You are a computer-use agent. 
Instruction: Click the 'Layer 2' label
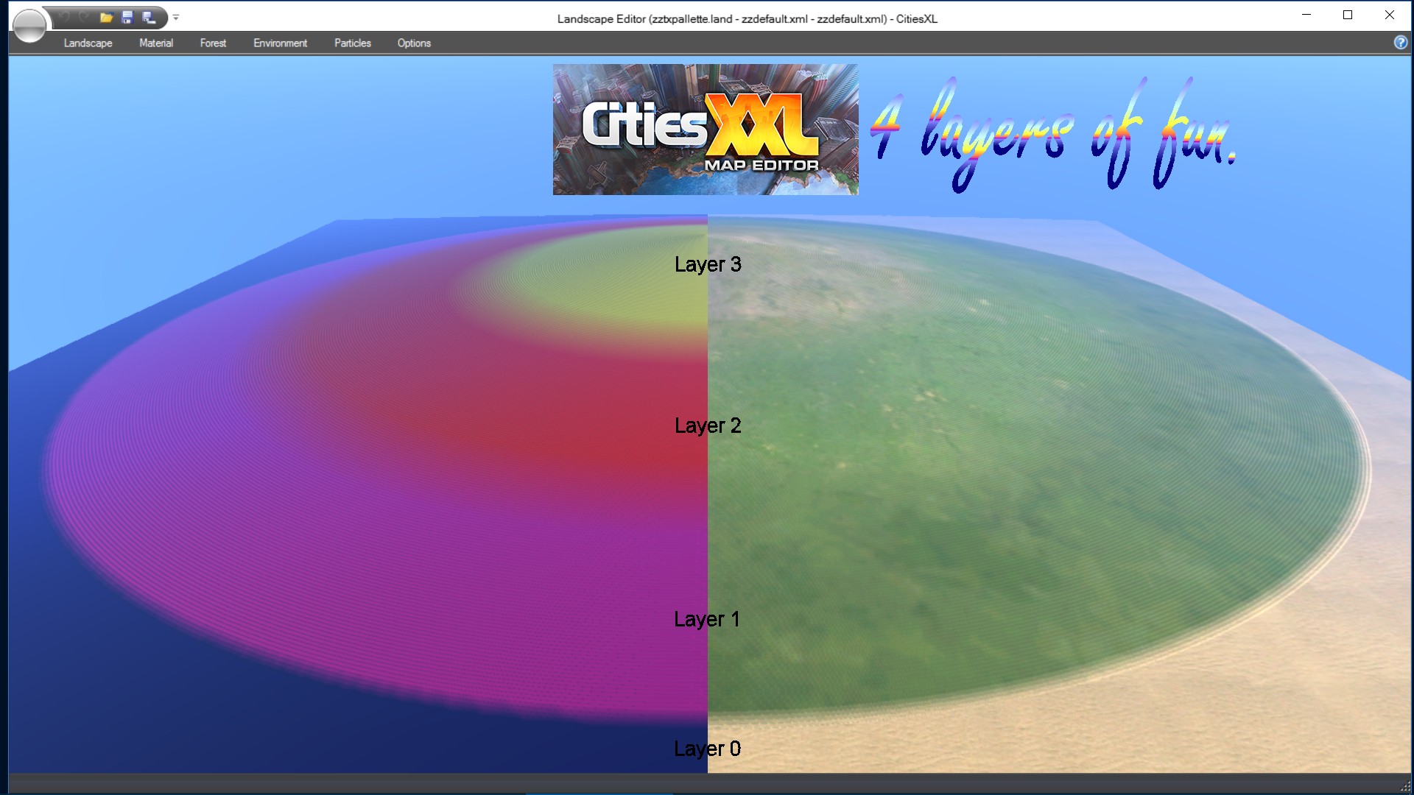coord(708,425)
